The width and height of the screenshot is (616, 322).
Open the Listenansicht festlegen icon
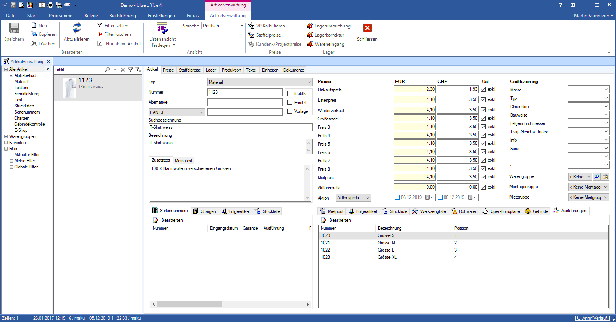click(162, 29)
